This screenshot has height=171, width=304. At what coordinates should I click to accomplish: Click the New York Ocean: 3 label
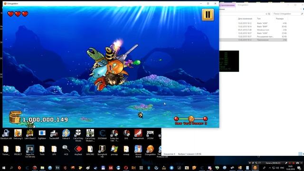click(x=191, y=123)
